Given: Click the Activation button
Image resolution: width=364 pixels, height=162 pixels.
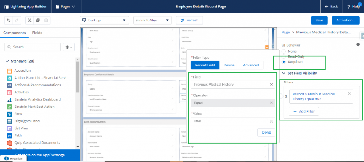Looking at the screenshot, I should pyautogui.click(x=346, y=20).
